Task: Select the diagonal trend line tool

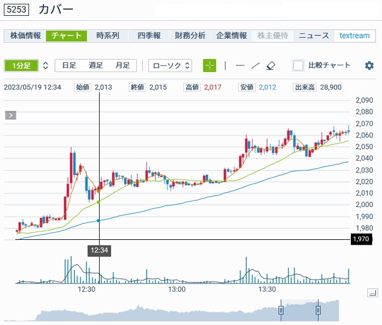Action: coord(255,66)
